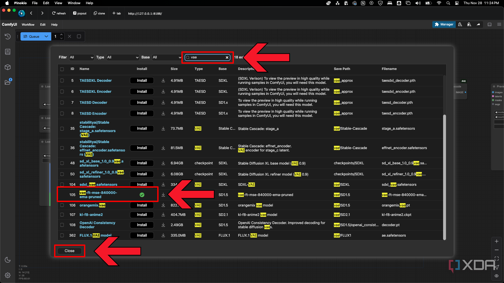504x283 pixels.
Task: Open the Type dropdown
Action: click(x=123, y=57)
